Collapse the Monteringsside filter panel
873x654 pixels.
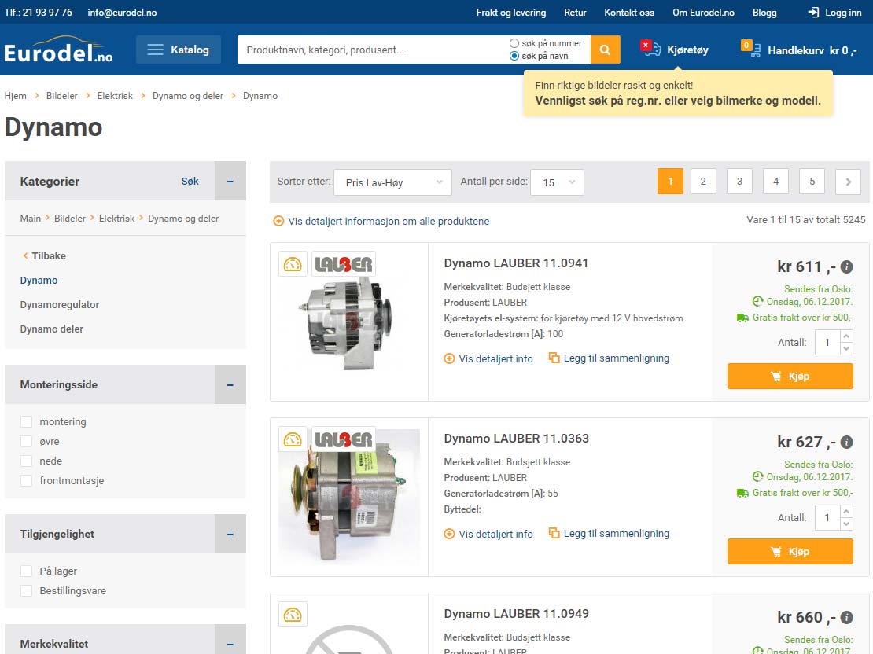230,384
